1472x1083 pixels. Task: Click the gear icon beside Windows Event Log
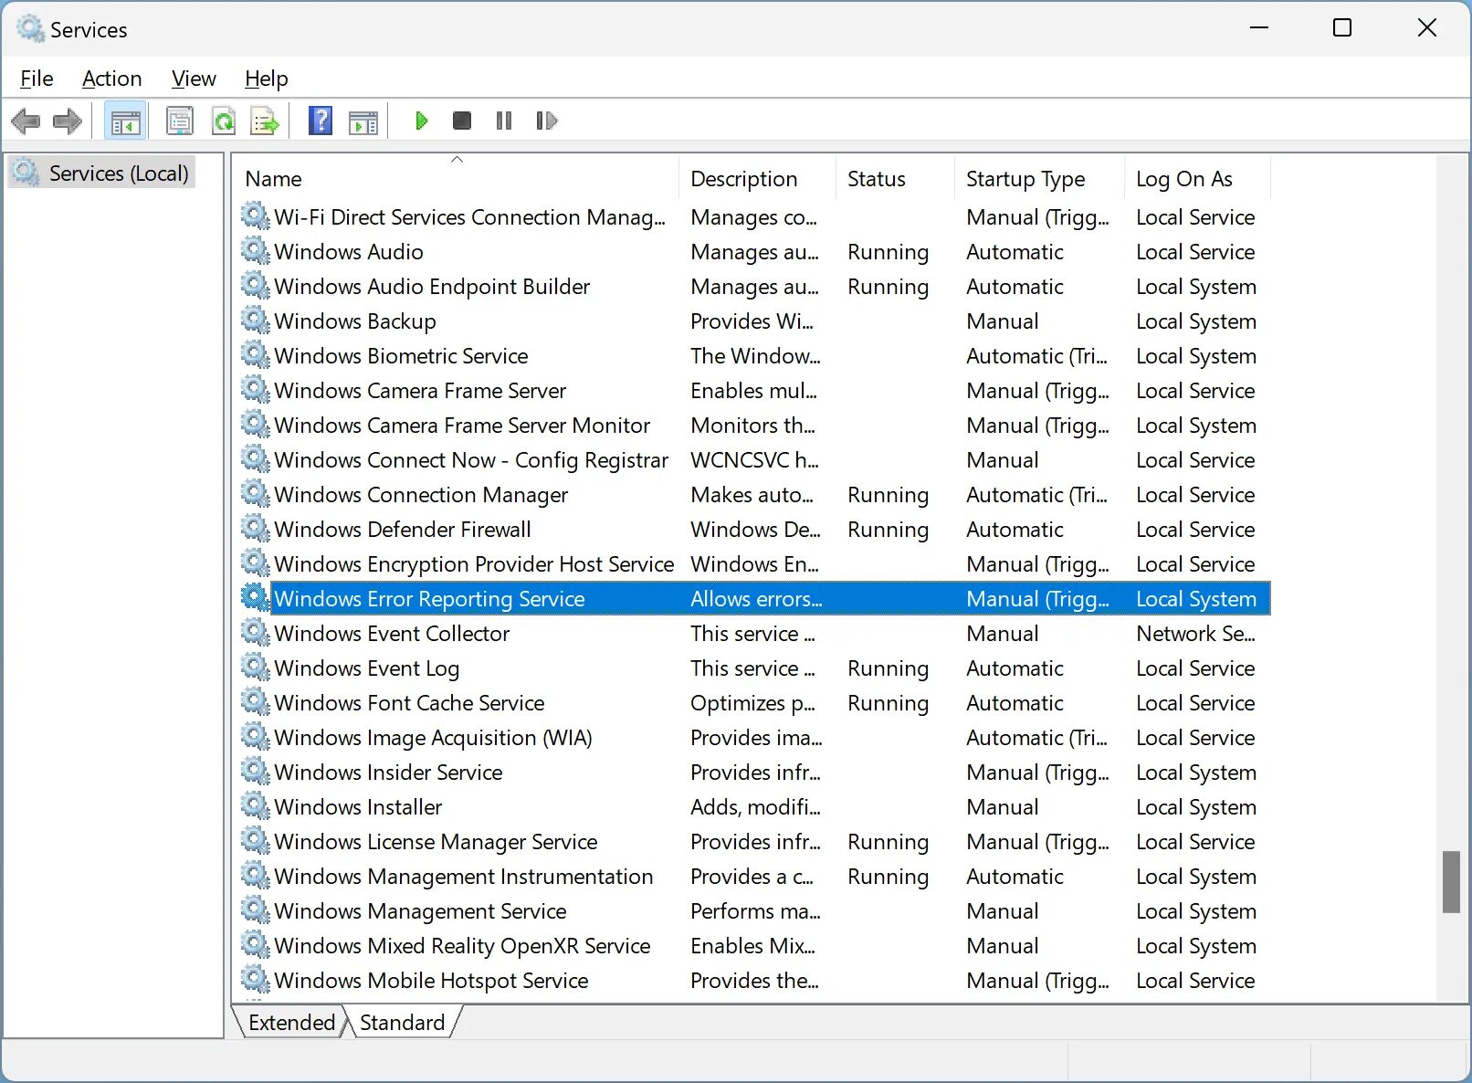[x=256, y=668]
